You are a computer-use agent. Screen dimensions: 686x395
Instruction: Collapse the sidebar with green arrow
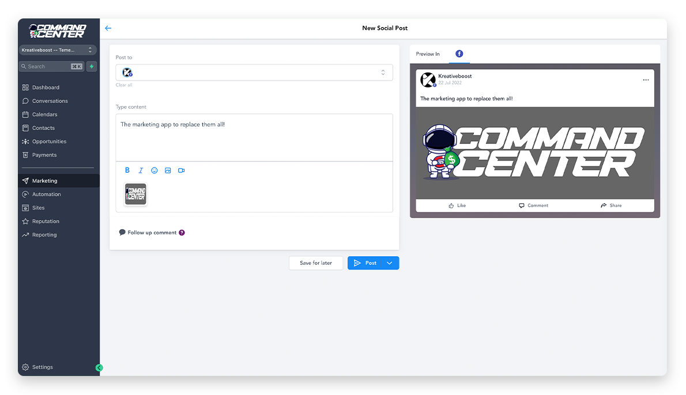tap(99, 367)
